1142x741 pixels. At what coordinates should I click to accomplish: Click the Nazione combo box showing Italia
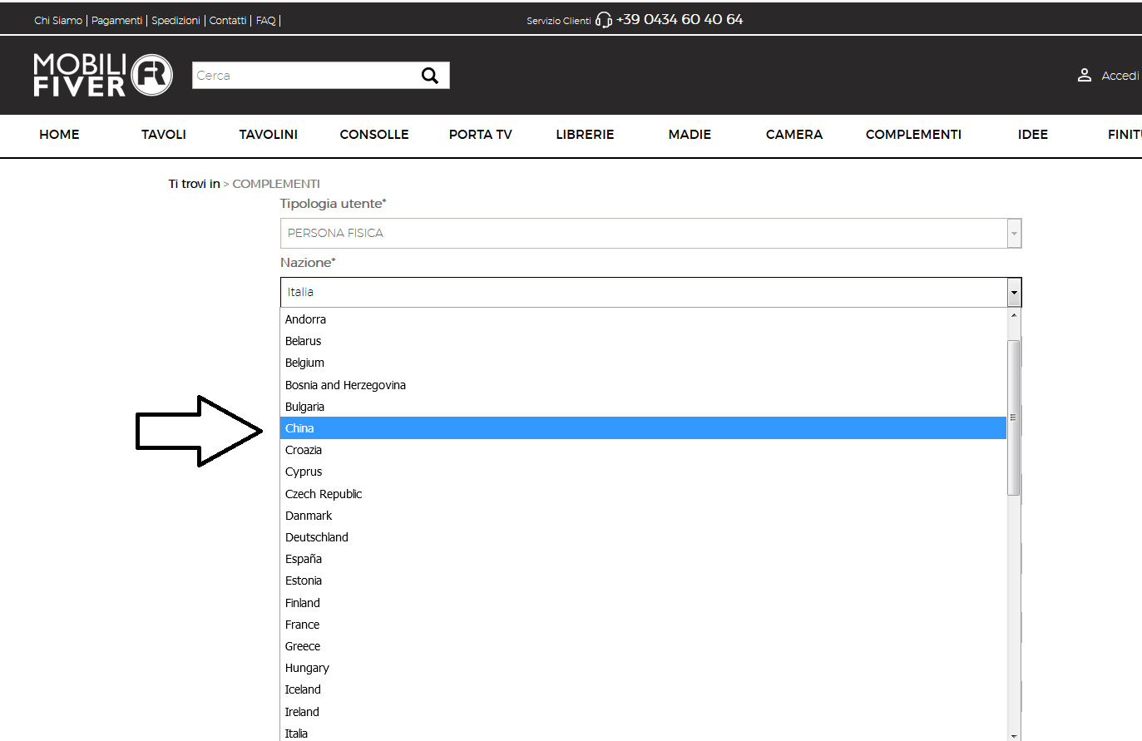(650, 293)
